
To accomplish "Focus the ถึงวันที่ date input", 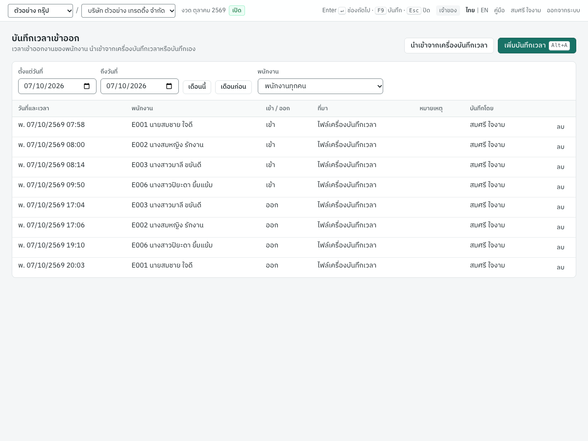I will point(140,86).
